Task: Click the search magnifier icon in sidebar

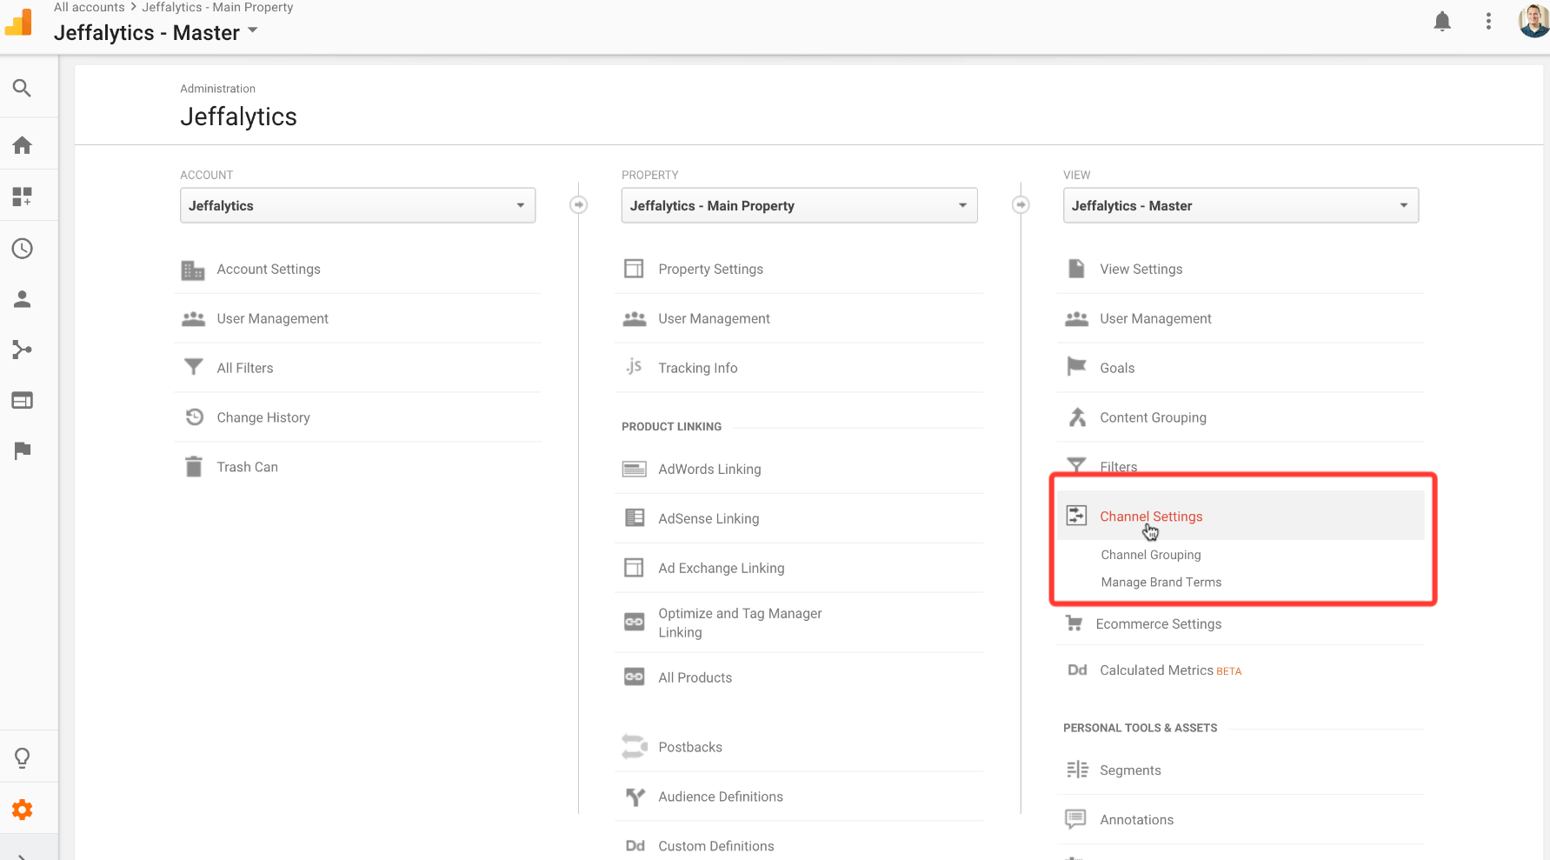Action: pos(23,88)
